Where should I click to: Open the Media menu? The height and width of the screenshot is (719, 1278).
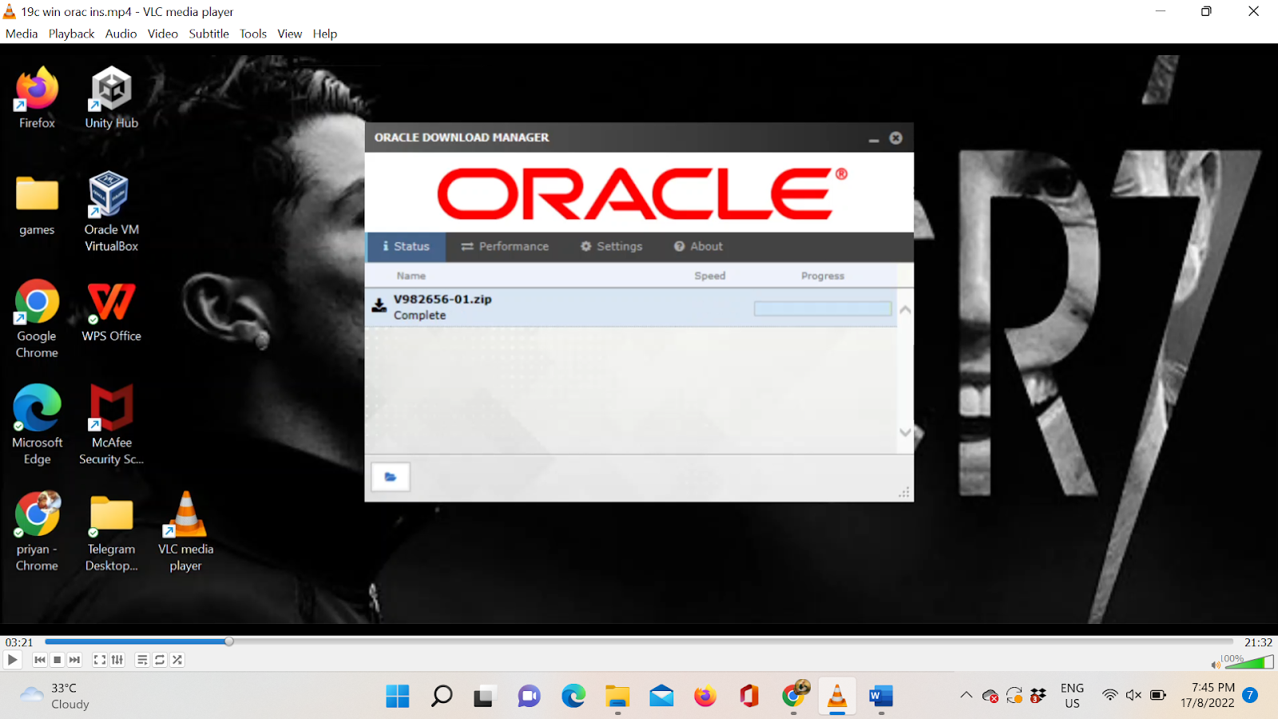coord(22,34)
